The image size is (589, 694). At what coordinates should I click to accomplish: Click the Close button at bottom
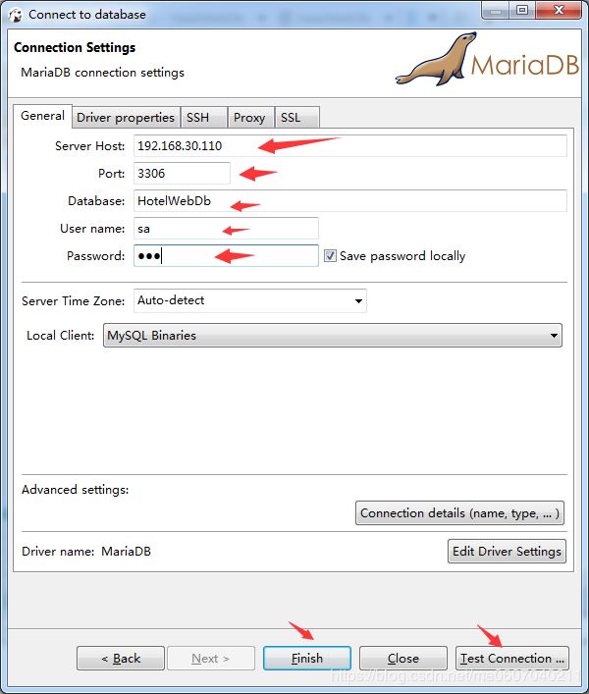(403, 658)
